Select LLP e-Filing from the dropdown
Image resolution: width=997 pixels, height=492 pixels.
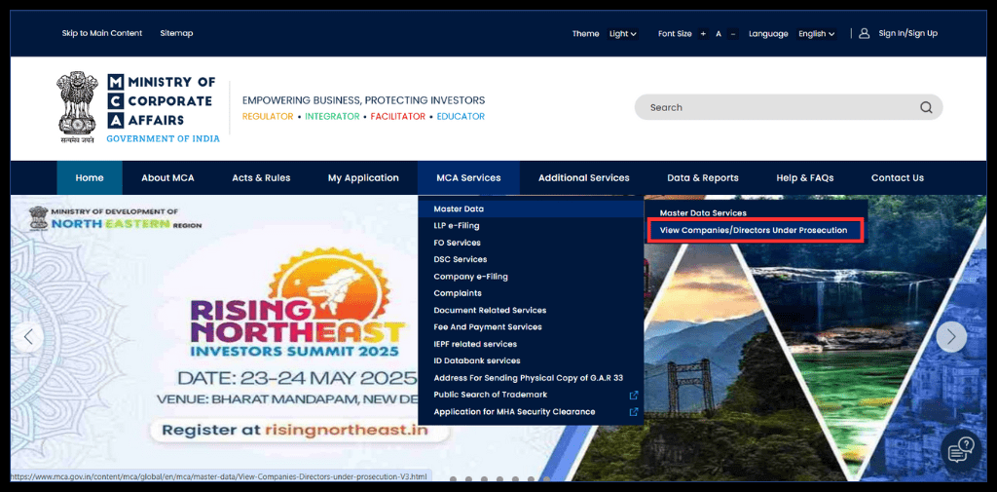click(x=456, y=226)
